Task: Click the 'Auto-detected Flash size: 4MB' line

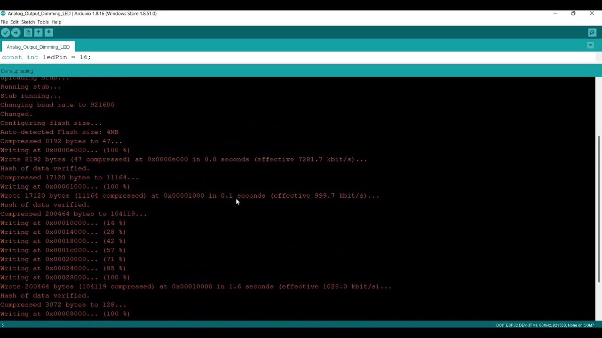Action: click(x=59, y=132)
